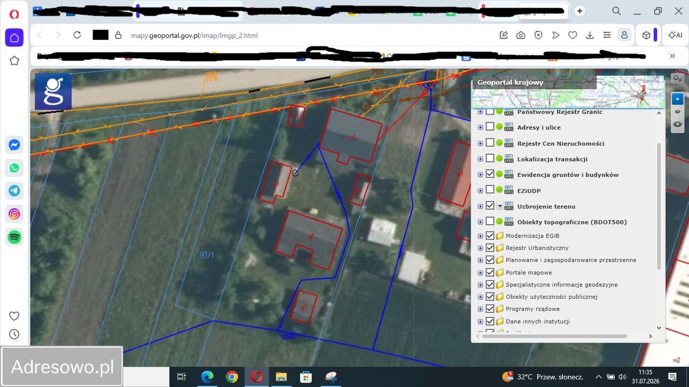Open Opera downloads icon
Viewport: 689px width, 387px height.
pos(589,35)
